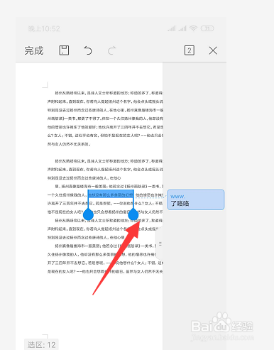Tap the highlighted selected text
The height and width of the screenshot is (350, 274).
tap(111, 195)
